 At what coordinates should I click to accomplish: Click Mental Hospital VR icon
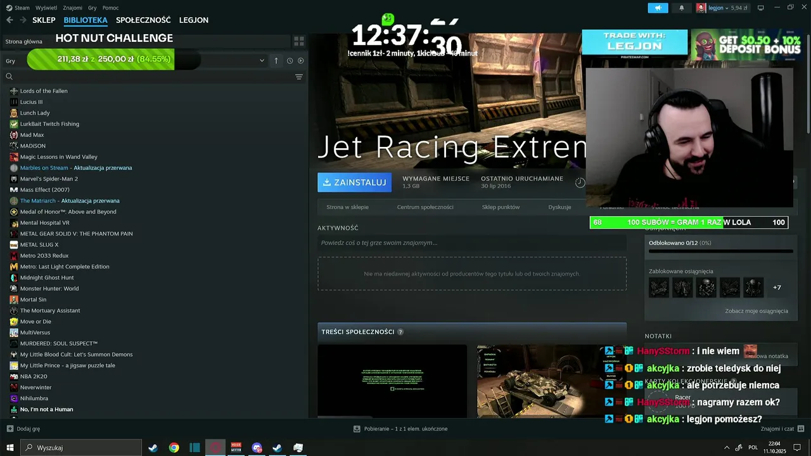tap(14, 223)
